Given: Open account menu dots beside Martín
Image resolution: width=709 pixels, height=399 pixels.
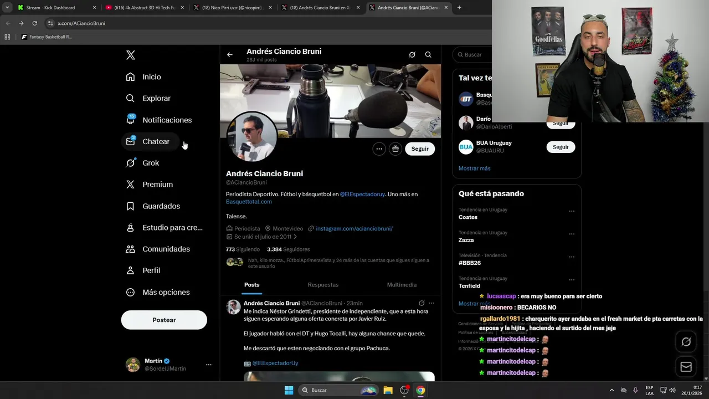Looking at the screenshot, I should 209,365.
